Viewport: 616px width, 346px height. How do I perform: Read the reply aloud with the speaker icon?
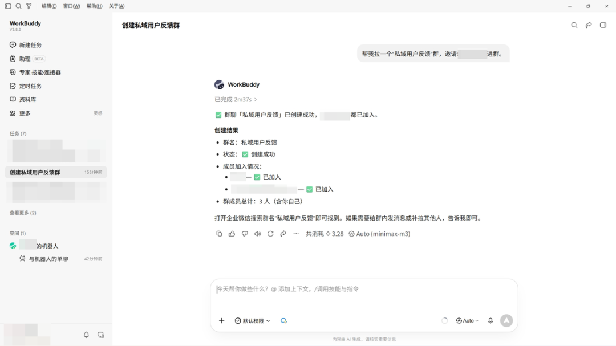coord(258,234)
